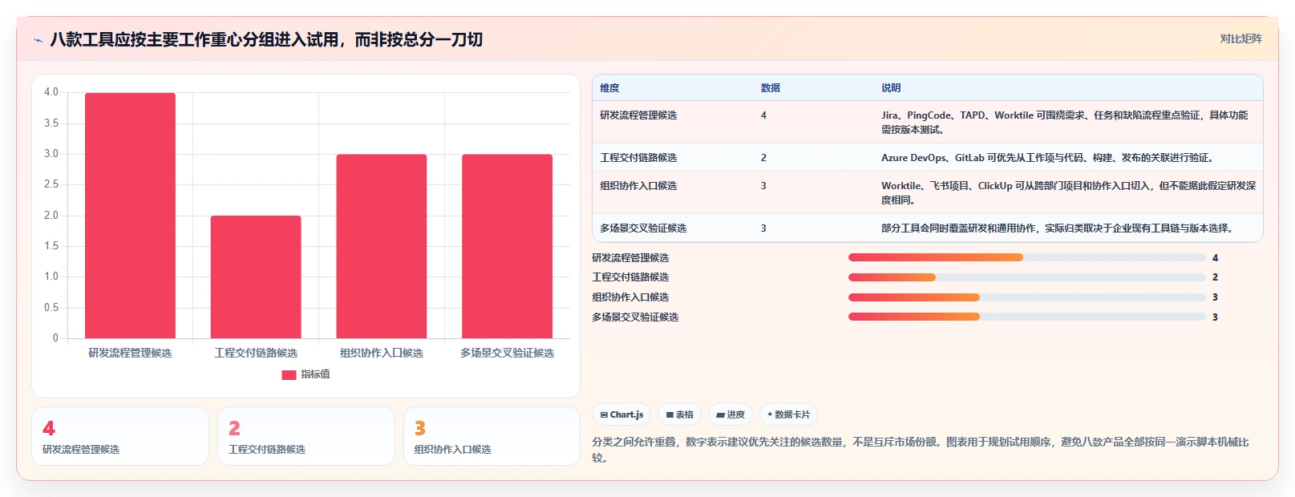Open the stat card showing 2 工程交付链路候选
Viewport: 1295px width, 497px height.
click(306, 436)
